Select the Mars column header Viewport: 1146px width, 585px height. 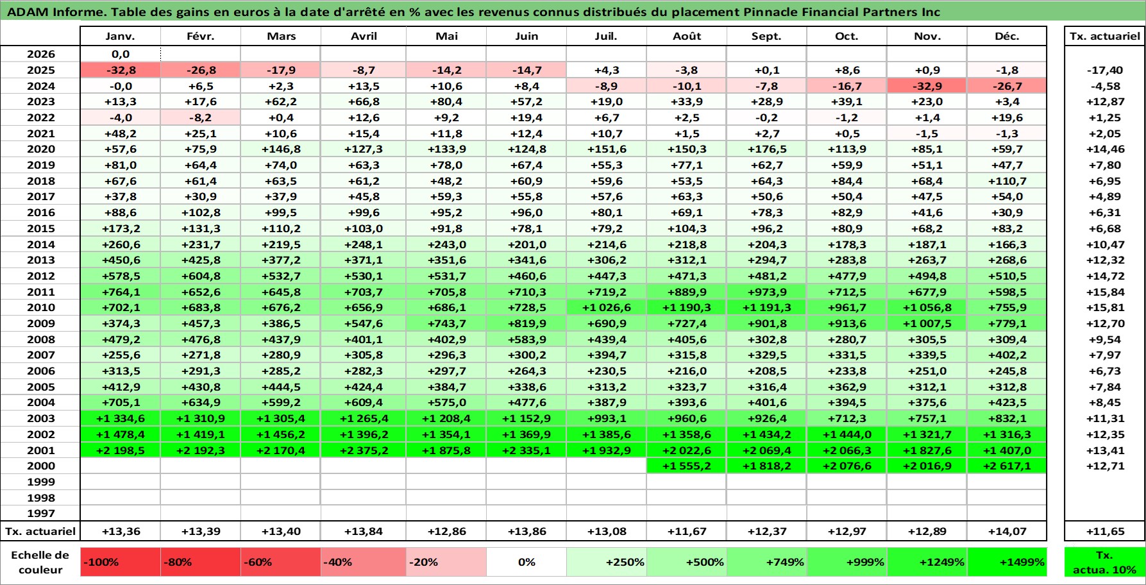[x=281, y=36]
